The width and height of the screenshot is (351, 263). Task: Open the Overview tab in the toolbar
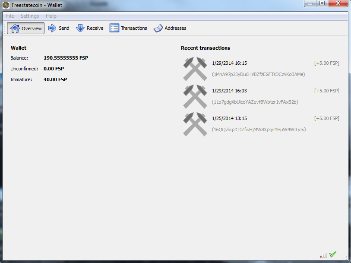(25, 28)
